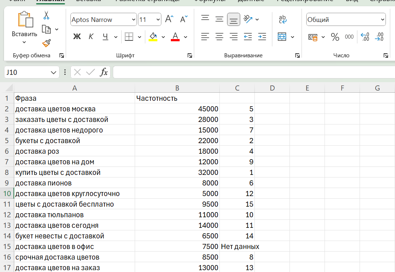Align text right

pyautogui.click(x=234, y=37)
